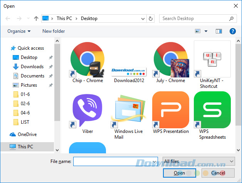
Task: Toggle the preview pane button
Action: coord(219,31)
